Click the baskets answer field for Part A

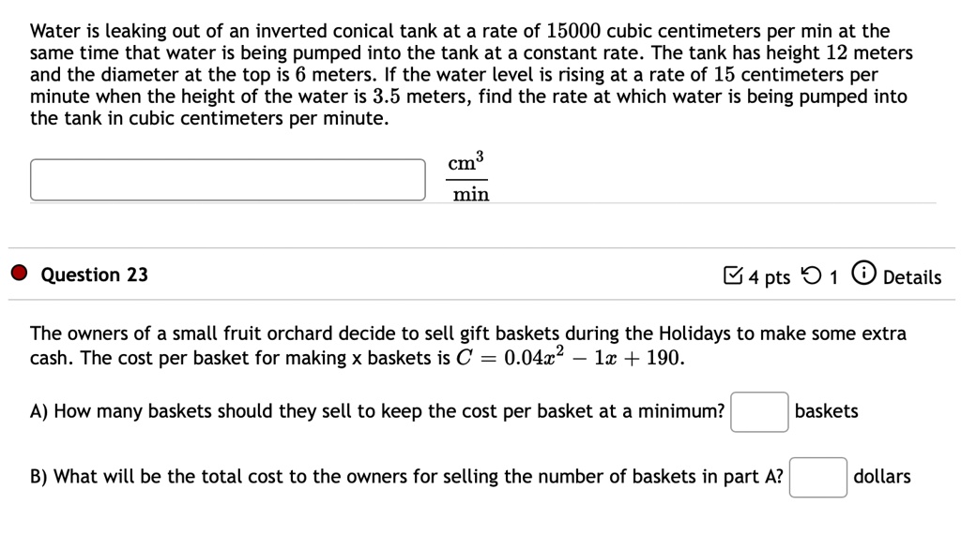(758, 411)
